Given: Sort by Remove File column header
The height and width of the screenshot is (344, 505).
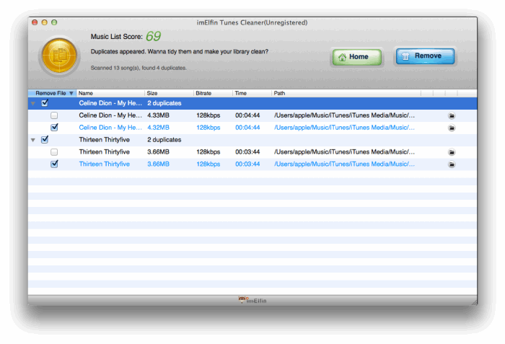Looking at the screenshot, I should tap(52, 93).
